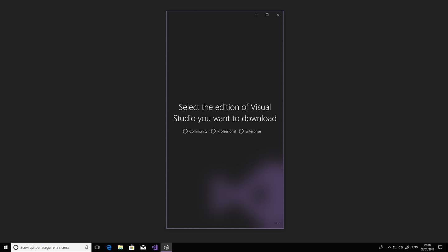Image resolution: width=448 pixels, height=252 pixels.
Task: Open the clock showing 20:30
Action: pos(427,247)
